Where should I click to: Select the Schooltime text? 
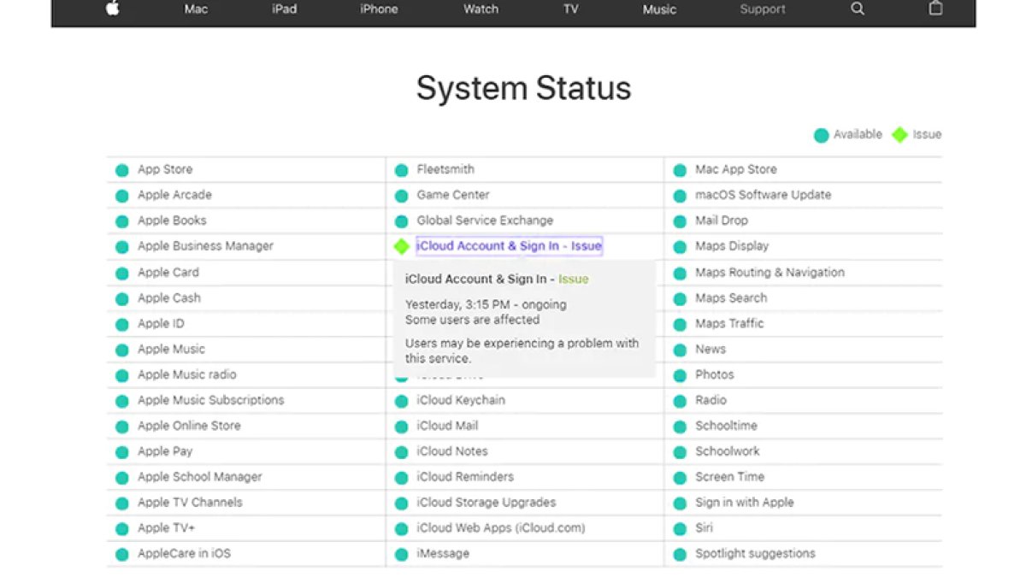point(726,426)
